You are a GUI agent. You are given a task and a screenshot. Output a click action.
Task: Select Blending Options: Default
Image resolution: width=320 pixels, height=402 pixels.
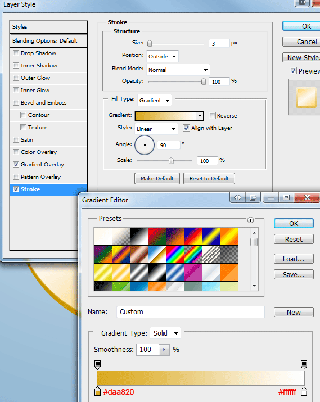[48, 41]
